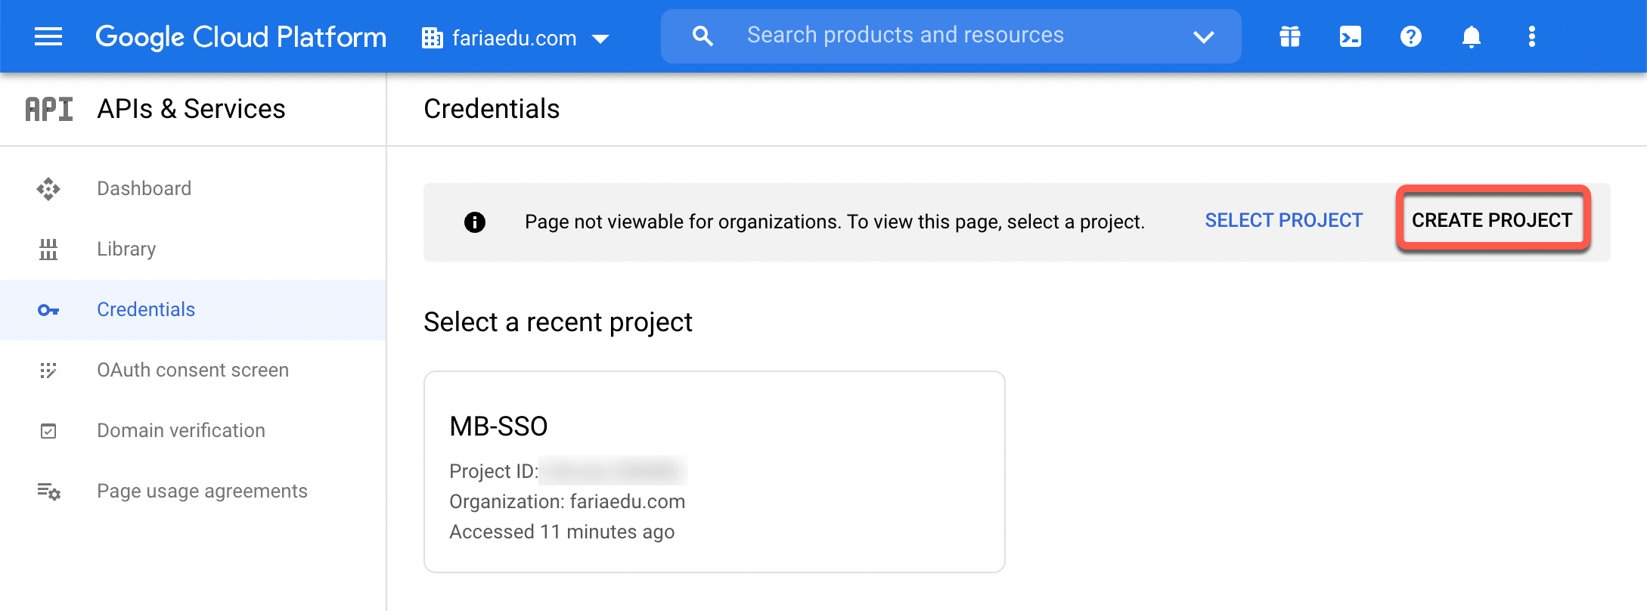Select Credentials in the sidebar
This screenshot has width=1647, height=611.
tap(193, 309)
